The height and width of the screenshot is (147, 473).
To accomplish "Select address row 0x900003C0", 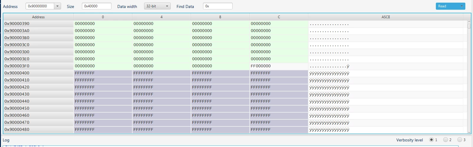I will [x=38, y=45].
